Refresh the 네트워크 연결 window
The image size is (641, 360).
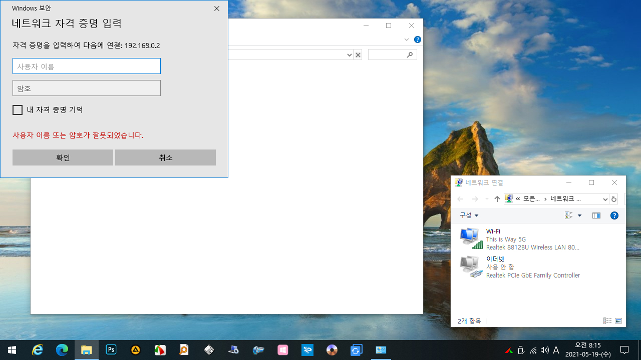(x=614, y=199)
